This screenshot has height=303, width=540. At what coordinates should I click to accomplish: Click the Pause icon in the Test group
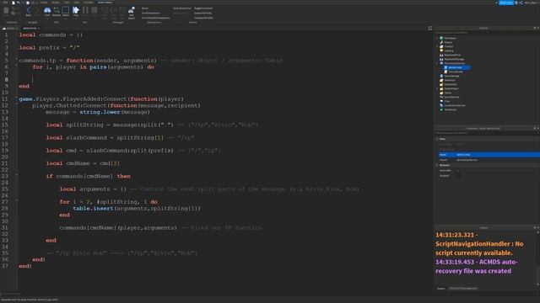pos(85,10)
